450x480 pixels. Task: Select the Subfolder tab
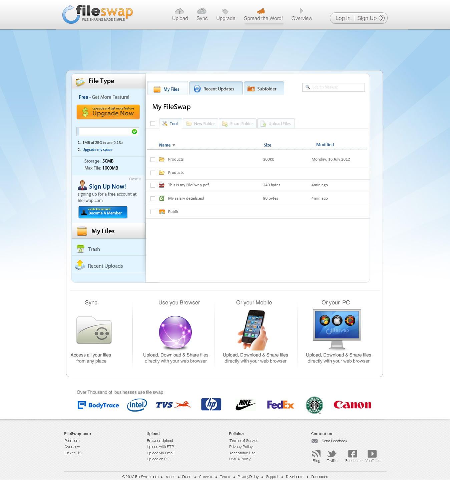point(264,89)
